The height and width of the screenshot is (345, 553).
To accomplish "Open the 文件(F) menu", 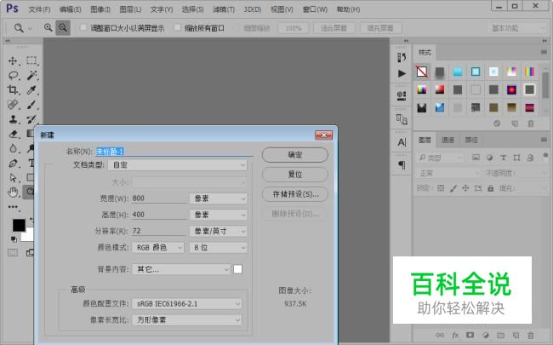I will [39, 9].
